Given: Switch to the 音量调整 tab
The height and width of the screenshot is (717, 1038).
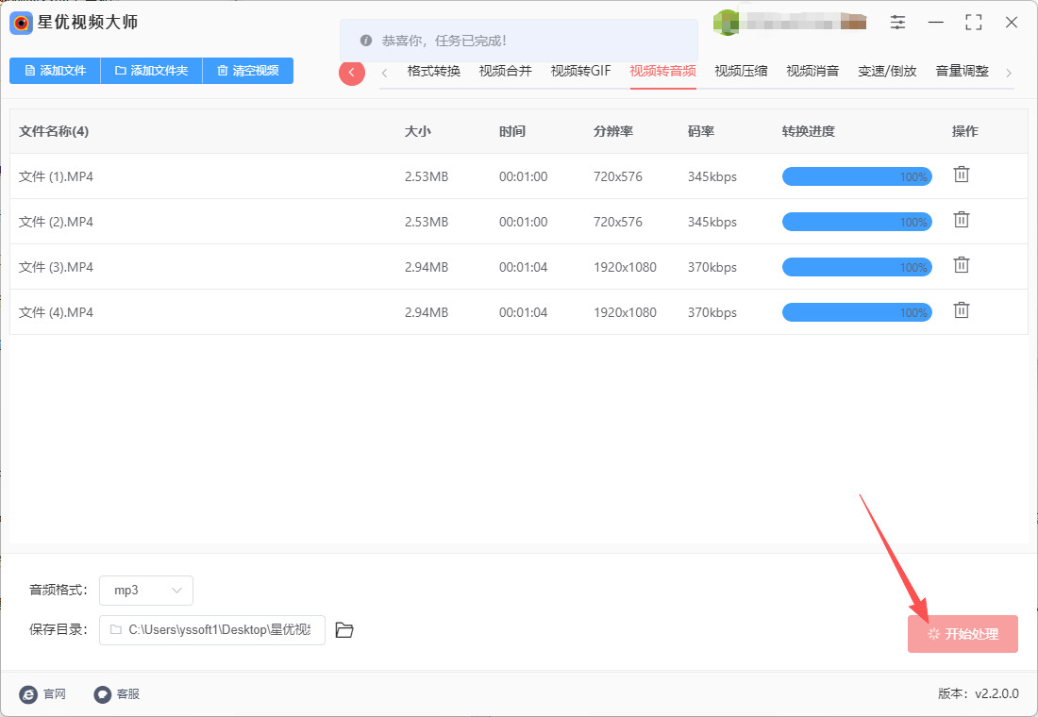Looking at the screenshot, I should 962,71.
